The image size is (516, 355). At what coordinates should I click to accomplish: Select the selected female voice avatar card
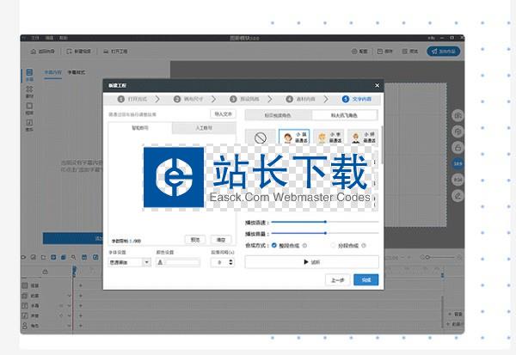(x=294, y=138)
